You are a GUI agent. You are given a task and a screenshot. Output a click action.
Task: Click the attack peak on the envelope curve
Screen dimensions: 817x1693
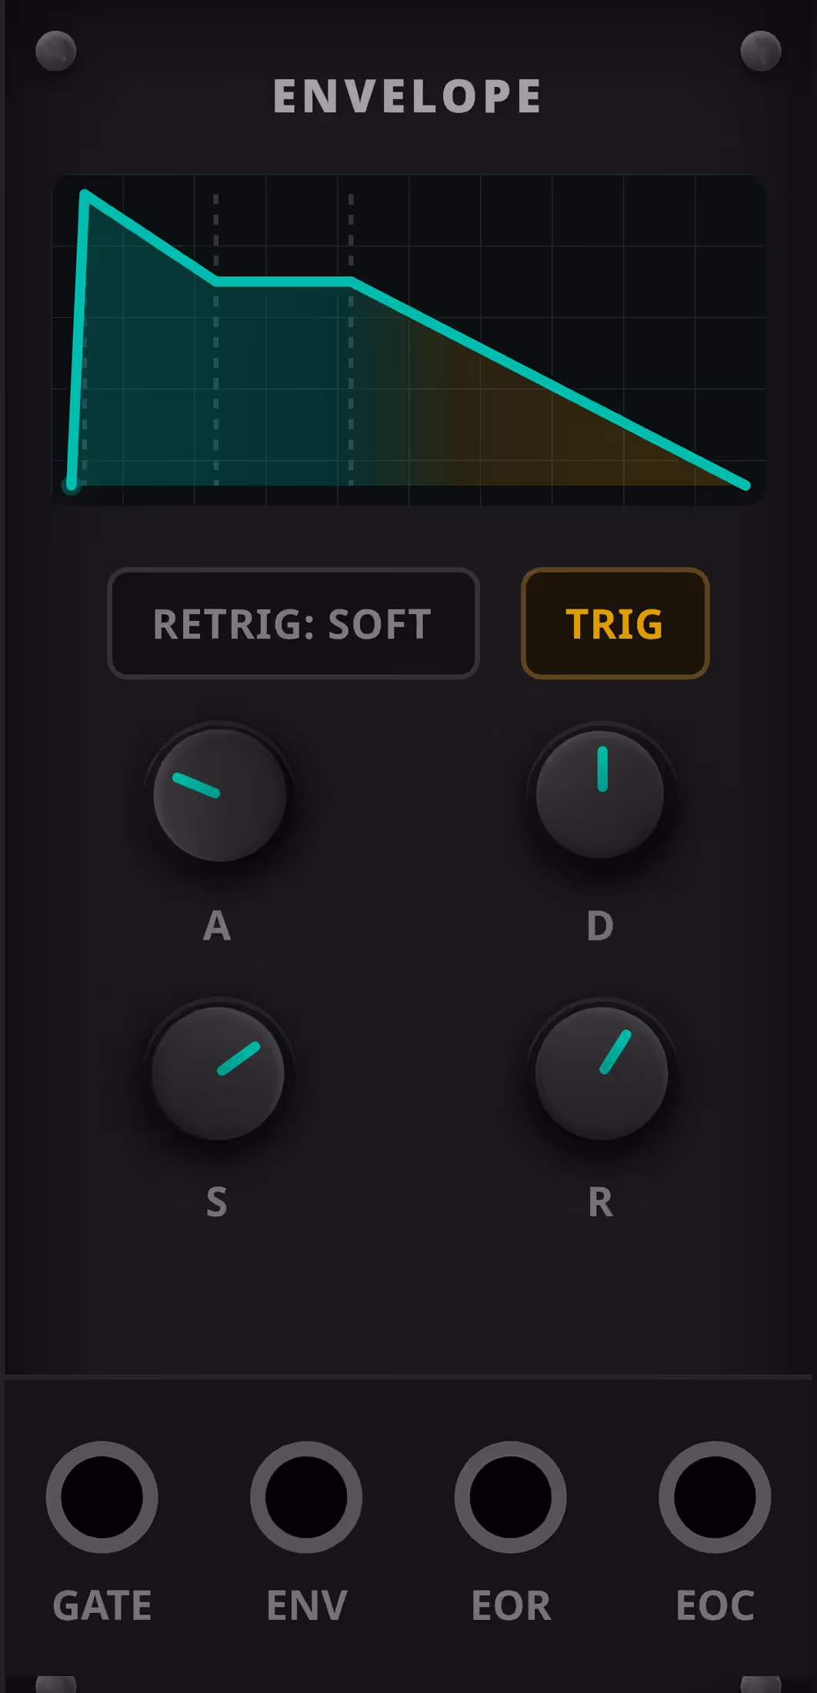(x=85, y=194)
